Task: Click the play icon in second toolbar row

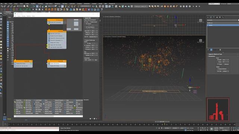Action: pos(33,9)
